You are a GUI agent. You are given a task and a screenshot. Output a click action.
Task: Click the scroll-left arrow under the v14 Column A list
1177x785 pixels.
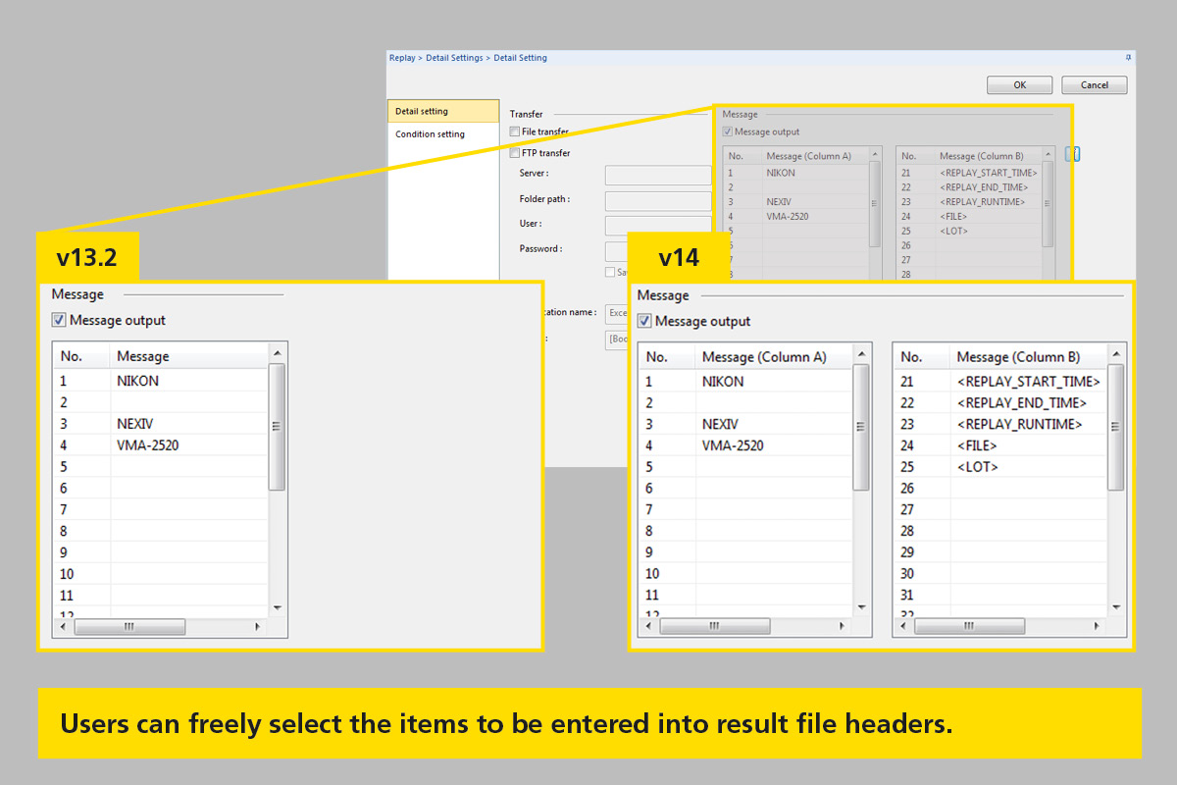pyautogui.click(x=649, y=626)
